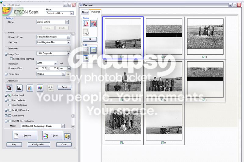Select thumbnail 7 group with dog

click(x=123, y=122)
